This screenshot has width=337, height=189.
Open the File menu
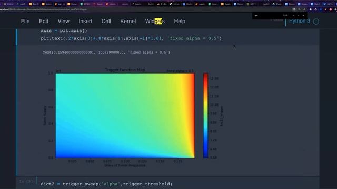[x=25, y=21]
